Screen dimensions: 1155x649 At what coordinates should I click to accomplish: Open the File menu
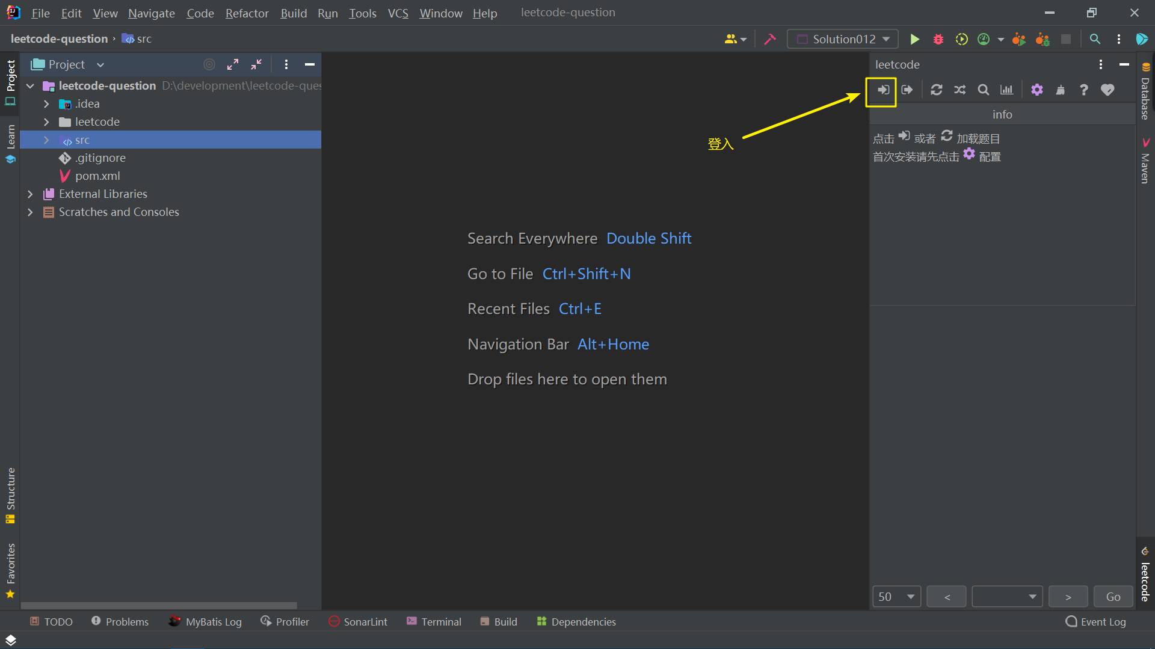tap(40, 13)
